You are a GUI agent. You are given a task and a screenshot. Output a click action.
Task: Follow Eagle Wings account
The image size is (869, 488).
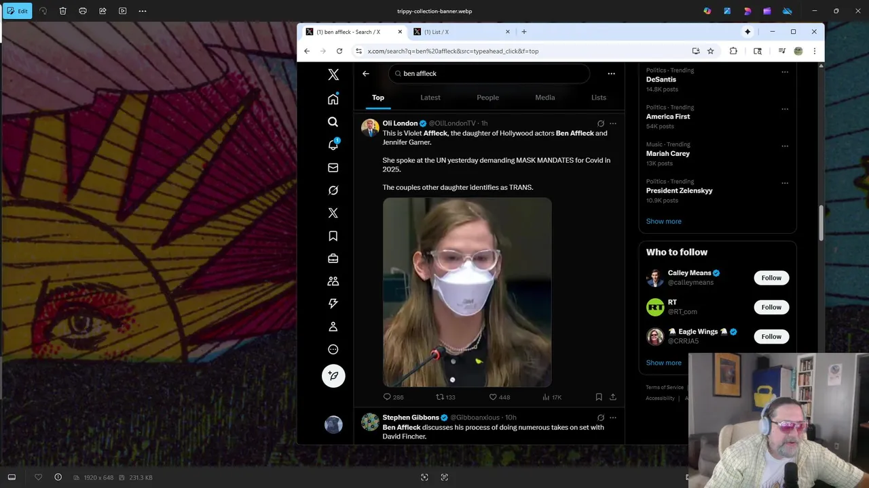pyautogui.click(x=771, y=336)
